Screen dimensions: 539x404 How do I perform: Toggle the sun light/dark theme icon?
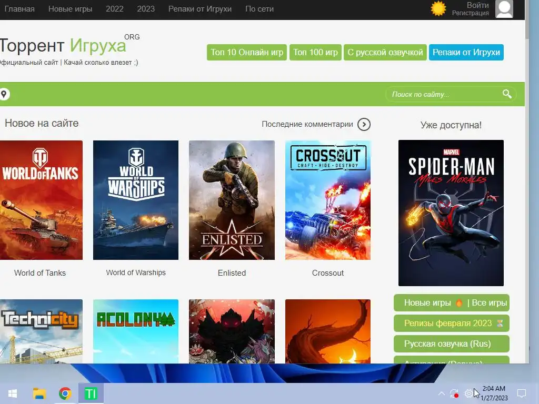(x=438, y=8)
